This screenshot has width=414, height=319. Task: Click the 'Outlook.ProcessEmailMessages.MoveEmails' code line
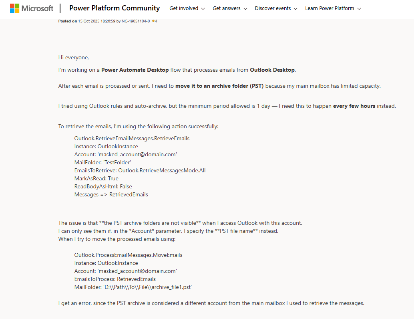(128, 255)
